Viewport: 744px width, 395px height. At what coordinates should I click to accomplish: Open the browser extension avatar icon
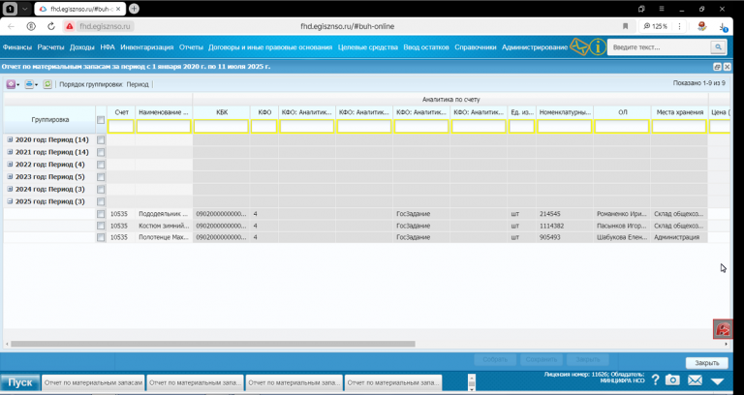tap(701, 26)
